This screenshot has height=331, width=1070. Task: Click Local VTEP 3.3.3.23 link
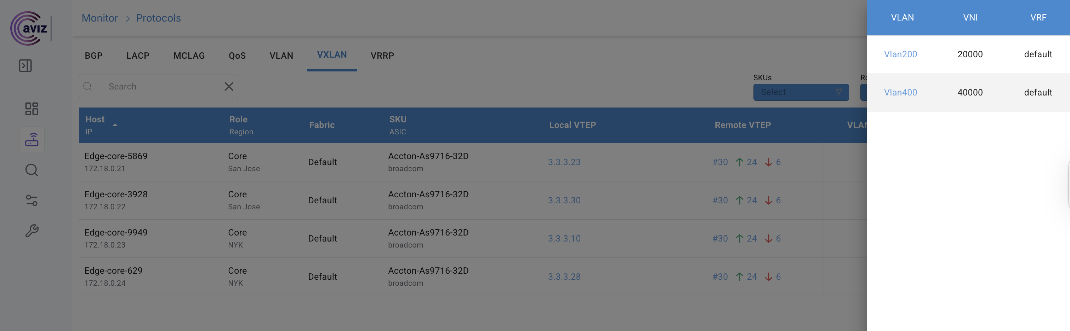tap(564, 162)
